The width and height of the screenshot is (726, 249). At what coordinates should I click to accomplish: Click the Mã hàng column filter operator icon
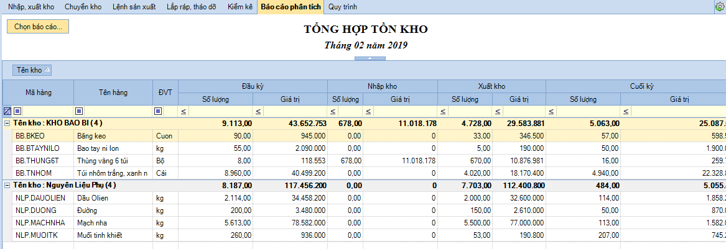click(17, 111)
